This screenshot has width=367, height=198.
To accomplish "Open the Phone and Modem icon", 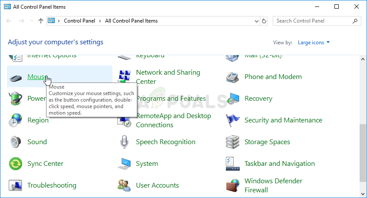I will [233, 77].
